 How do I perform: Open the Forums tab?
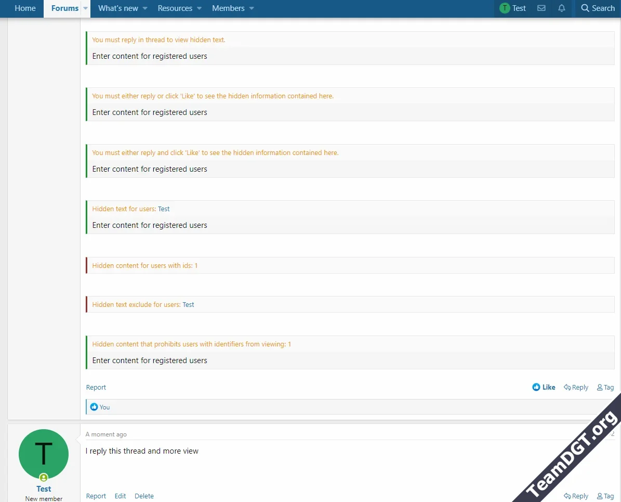point(64,8)
